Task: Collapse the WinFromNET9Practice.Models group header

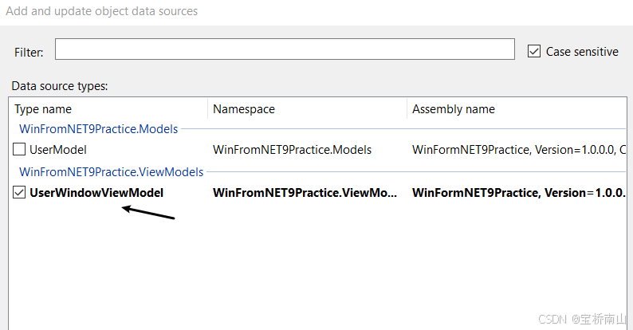Action: click(x=98, y=129)
